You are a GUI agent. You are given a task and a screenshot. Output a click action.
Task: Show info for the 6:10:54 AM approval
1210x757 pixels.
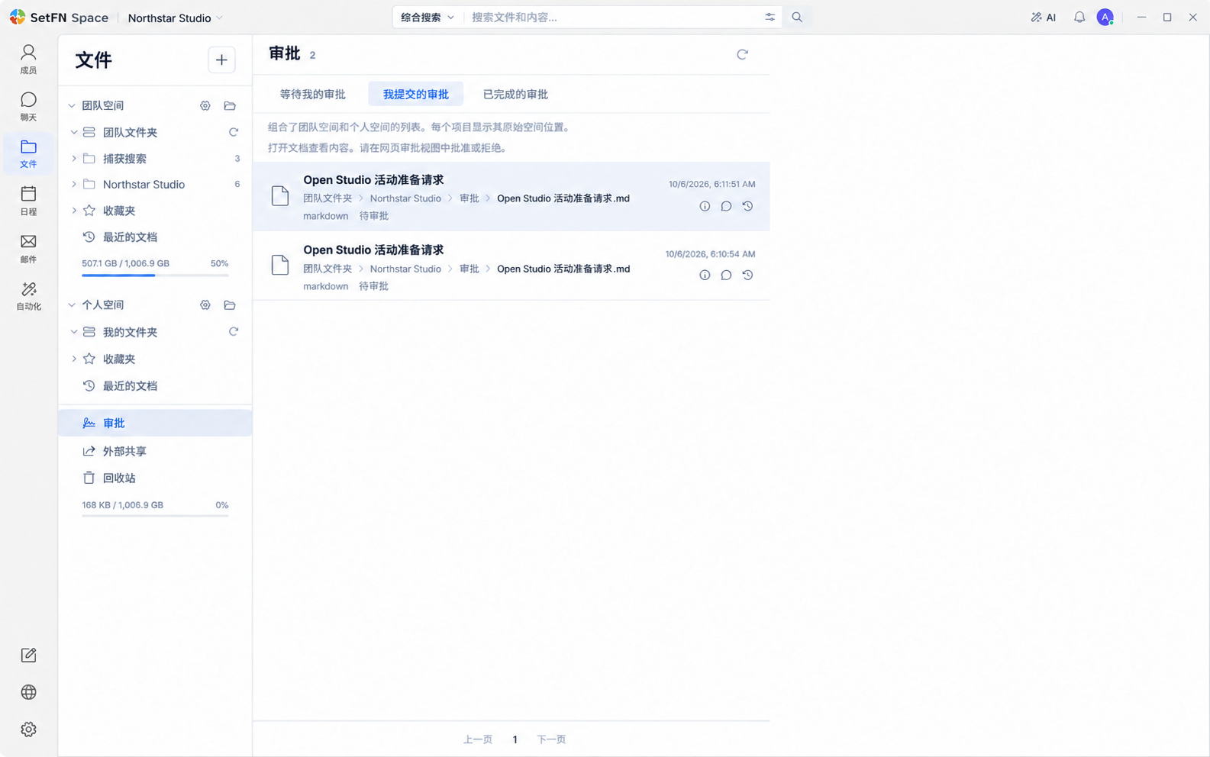click(705, 275)
